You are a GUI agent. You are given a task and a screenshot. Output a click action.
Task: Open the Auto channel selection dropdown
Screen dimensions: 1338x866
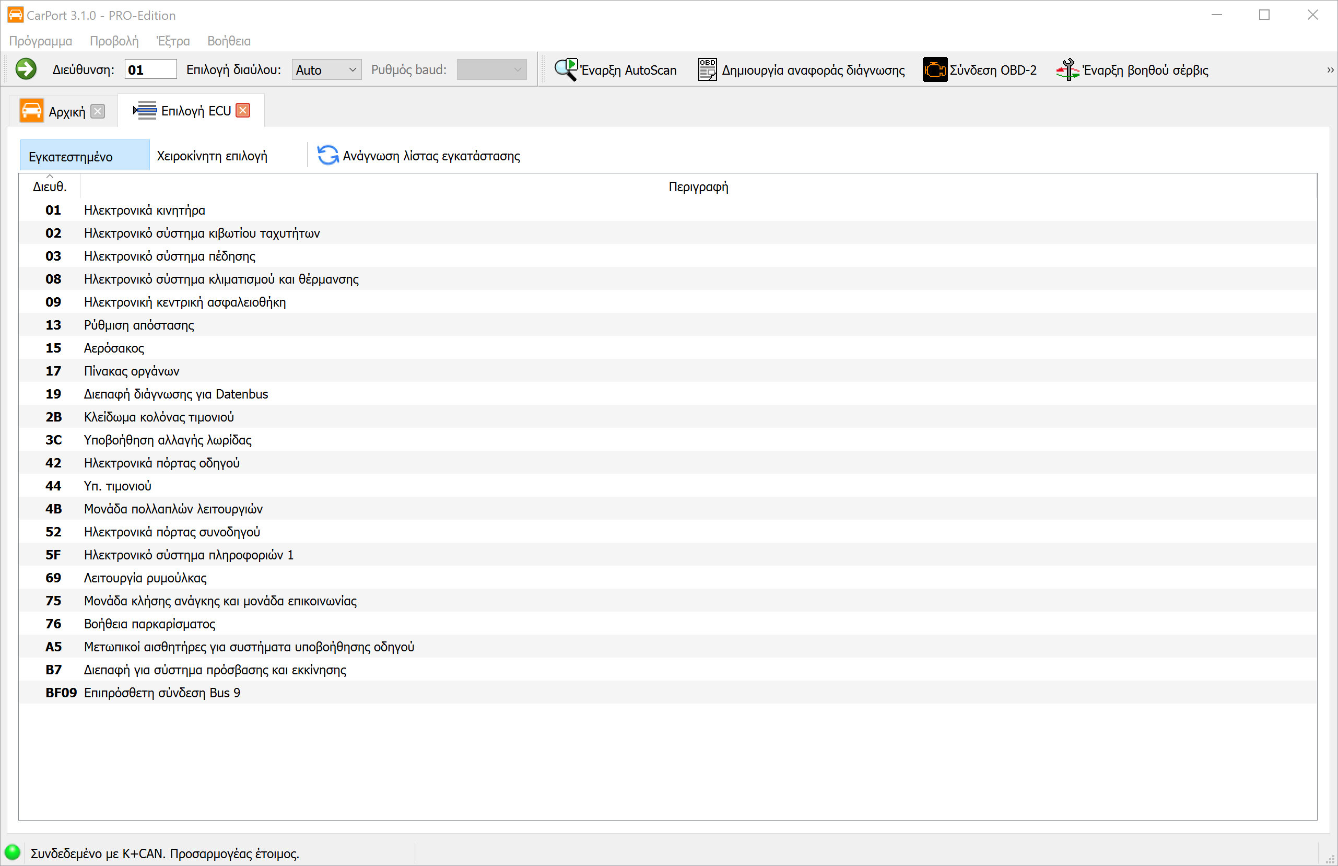(x=326, y=70)
